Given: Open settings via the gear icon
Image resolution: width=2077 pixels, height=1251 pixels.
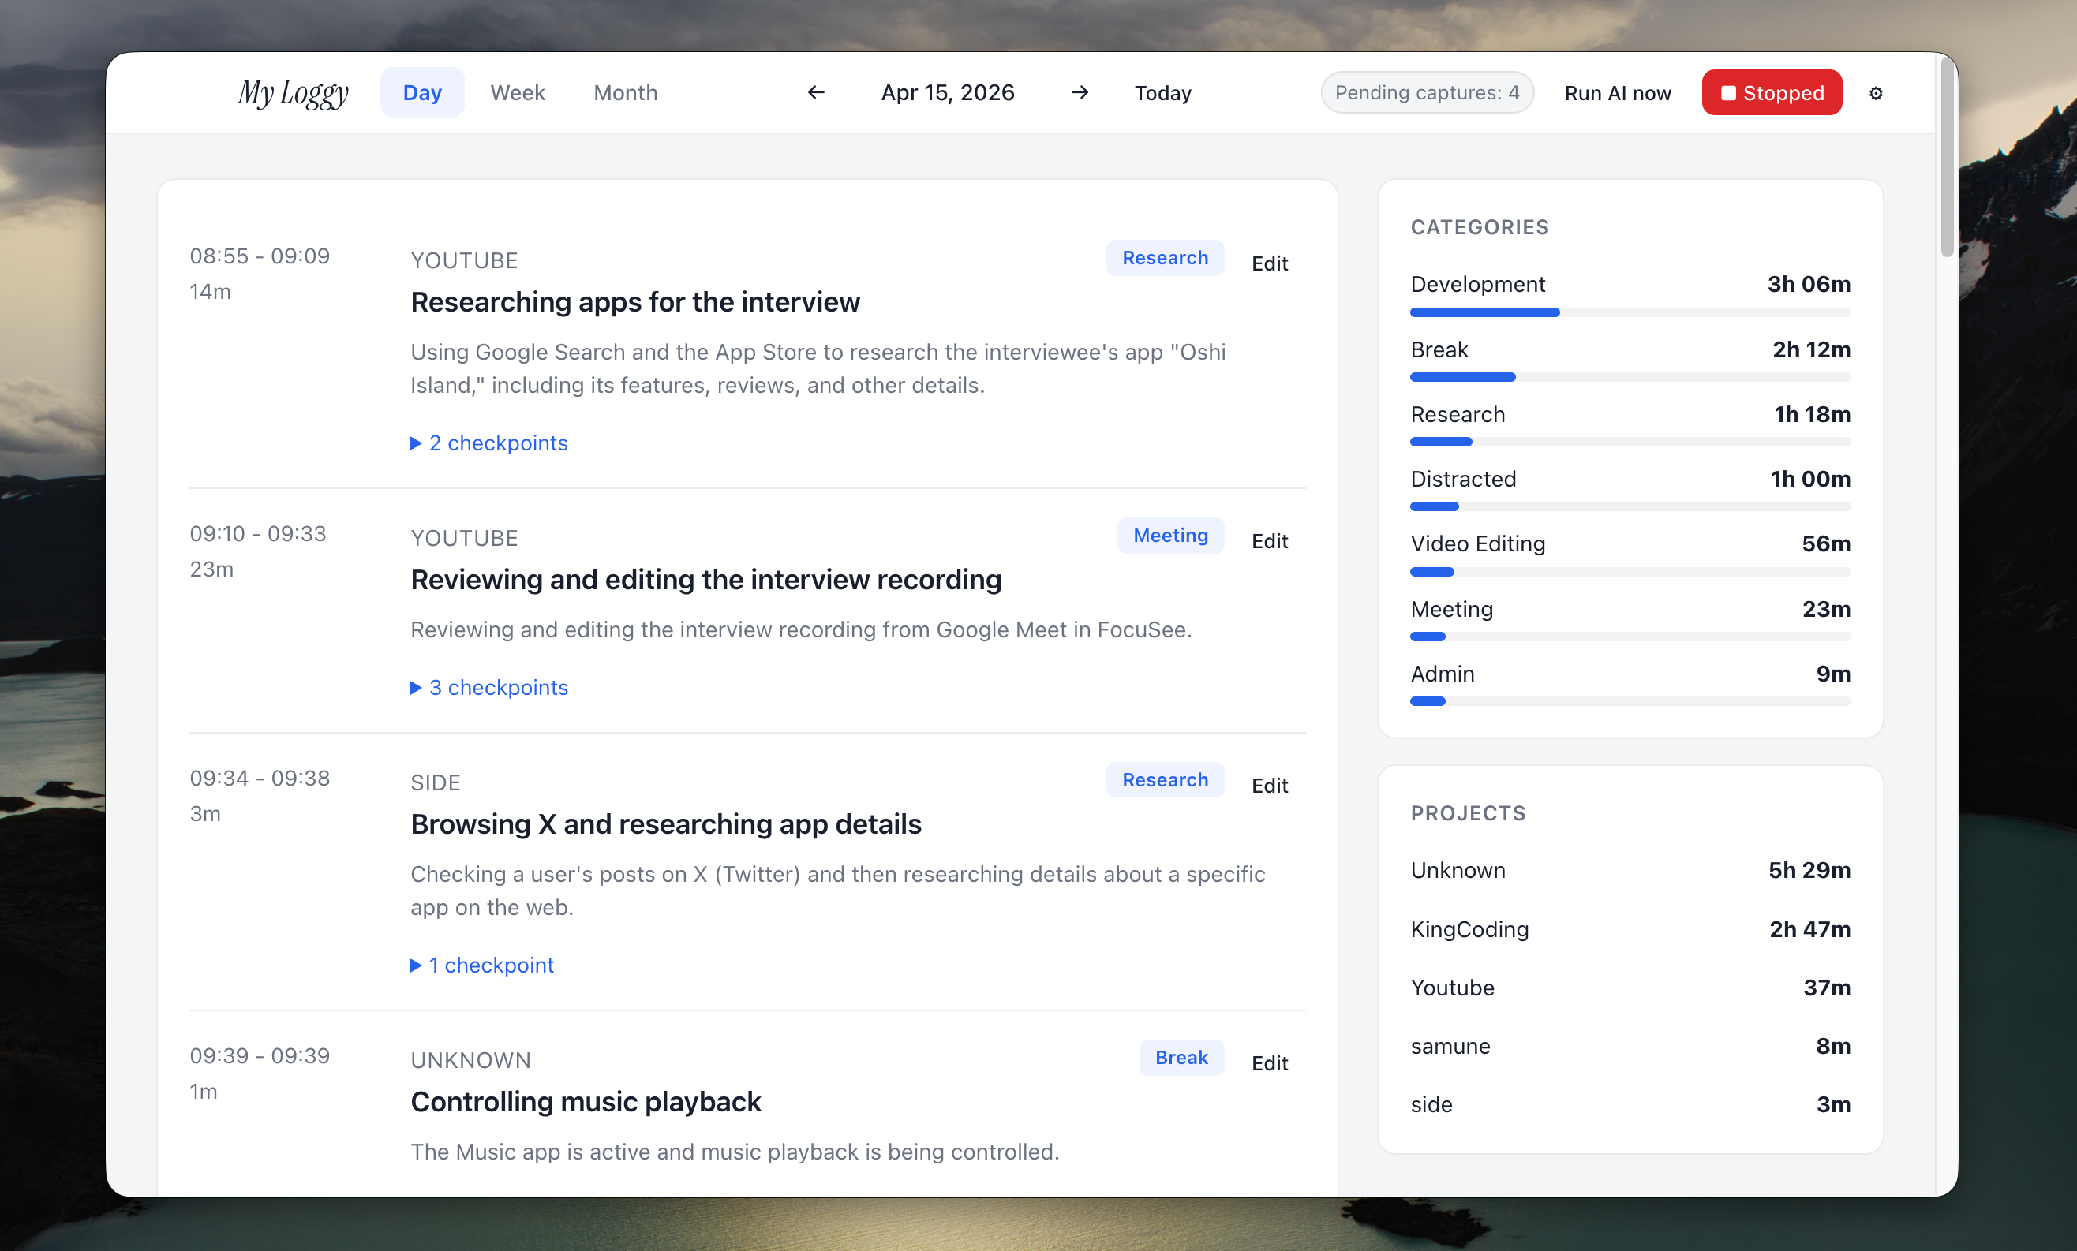Looking at the screenshot, I should pos(1875,92).
